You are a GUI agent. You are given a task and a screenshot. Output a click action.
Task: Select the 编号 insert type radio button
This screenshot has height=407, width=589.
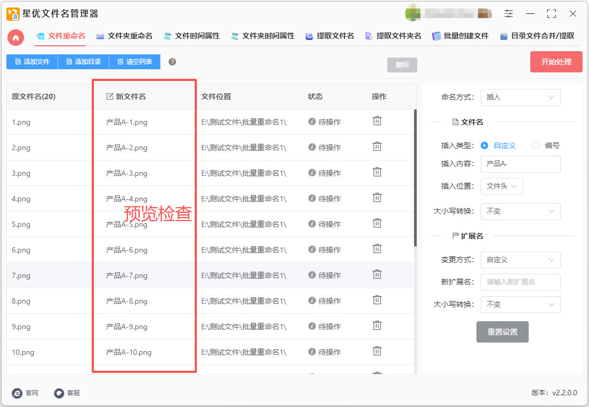(x=536, y=145)
